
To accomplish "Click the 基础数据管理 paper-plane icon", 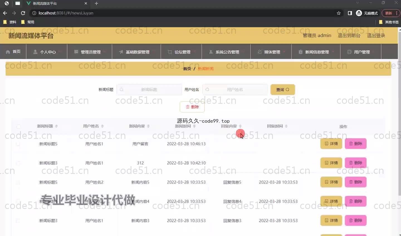I will click(121, 52).
